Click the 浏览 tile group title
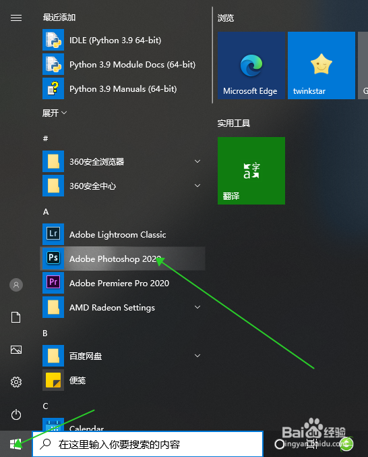Image resolution: width=368 pixels, height=457 pixels. pos(226,18)
